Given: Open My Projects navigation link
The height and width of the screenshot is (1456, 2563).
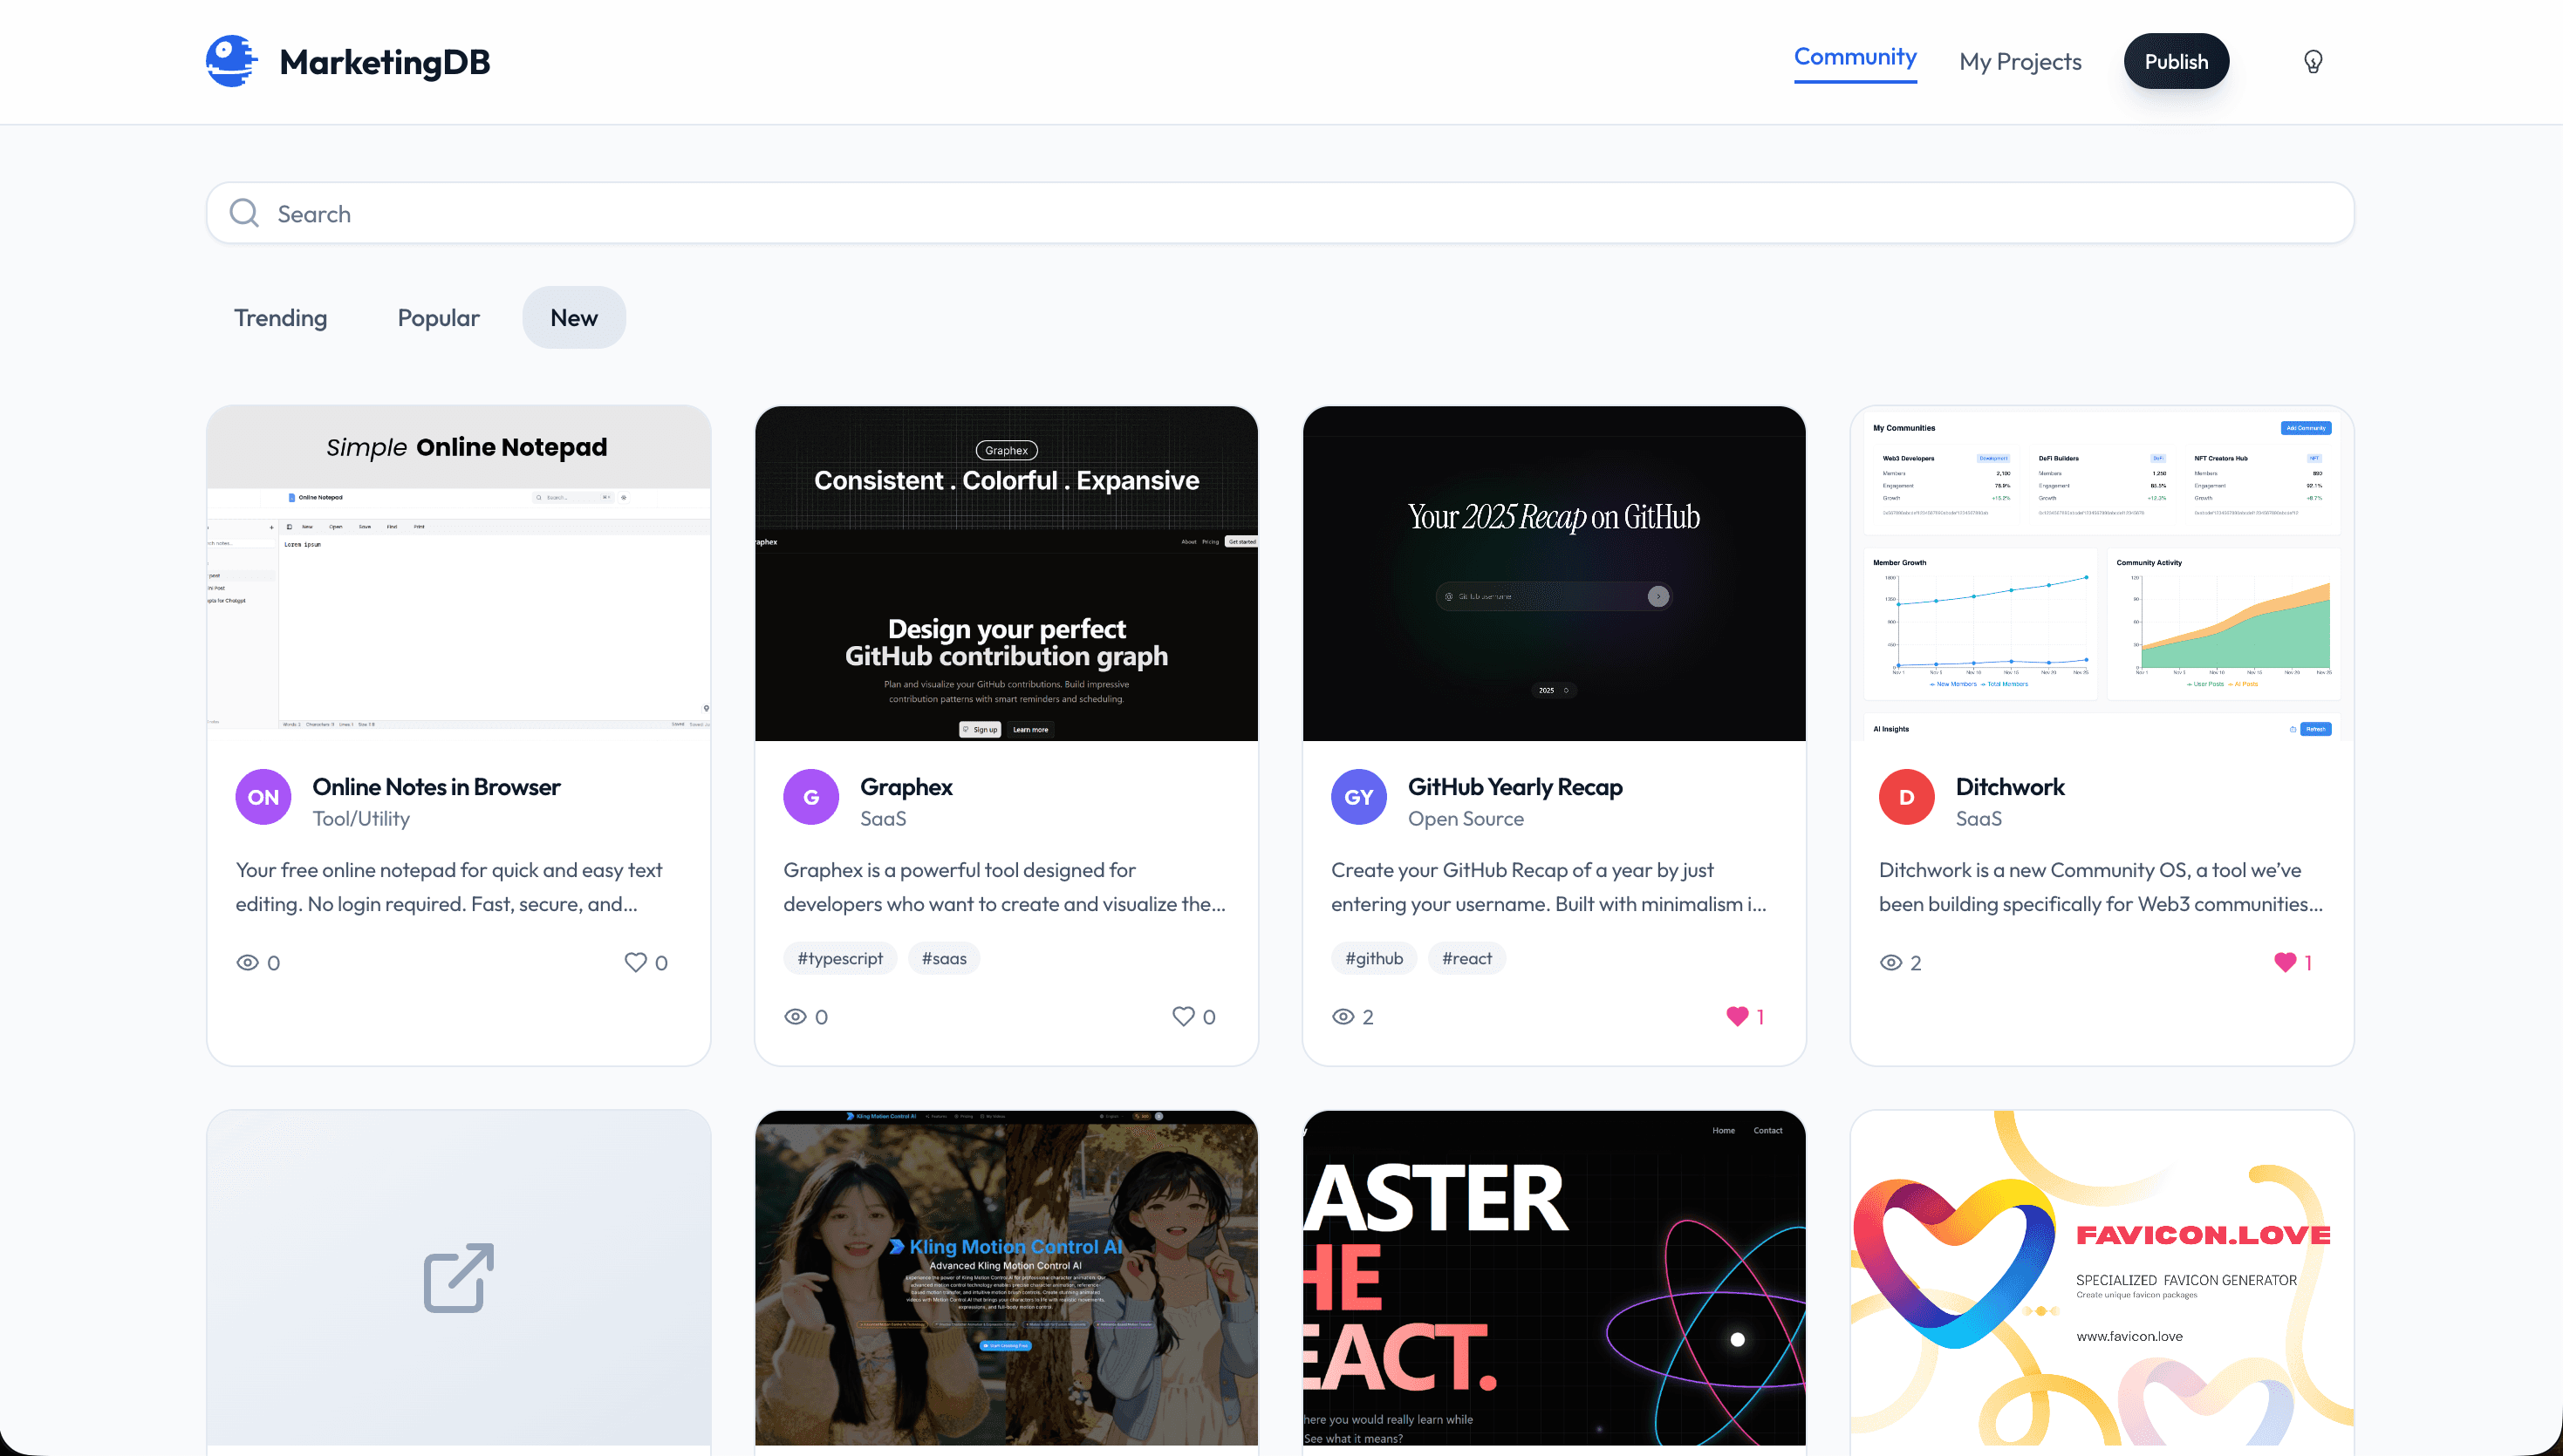Looking at the screenshot, I should [x=2020, y=62].
